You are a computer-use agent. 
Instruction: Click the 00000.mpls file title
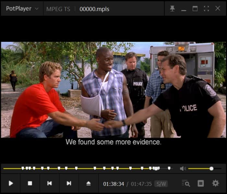tap(94, 9)
